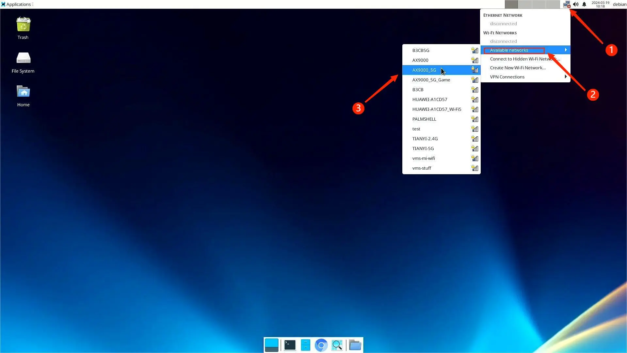Switch to the first workspace in pager

(x=511, y=4)
